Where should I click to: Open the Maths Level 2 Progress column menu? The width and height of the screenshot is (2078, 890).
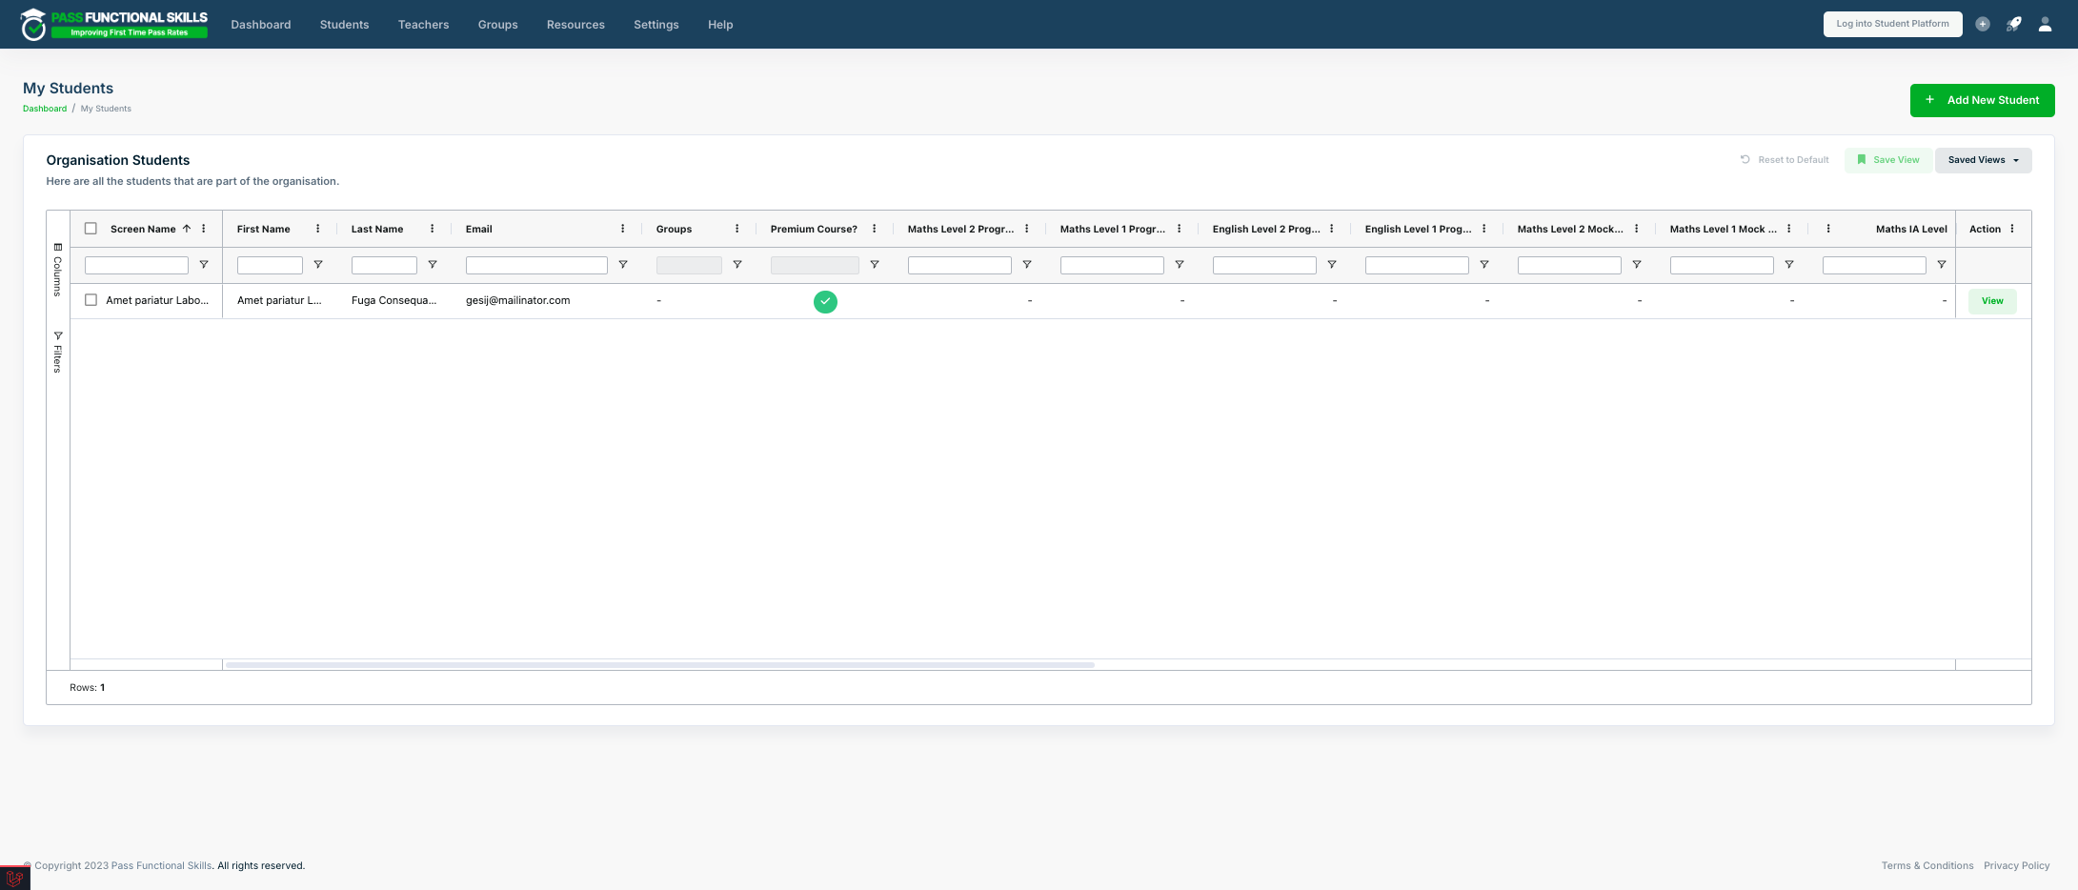coord(1027,229)
